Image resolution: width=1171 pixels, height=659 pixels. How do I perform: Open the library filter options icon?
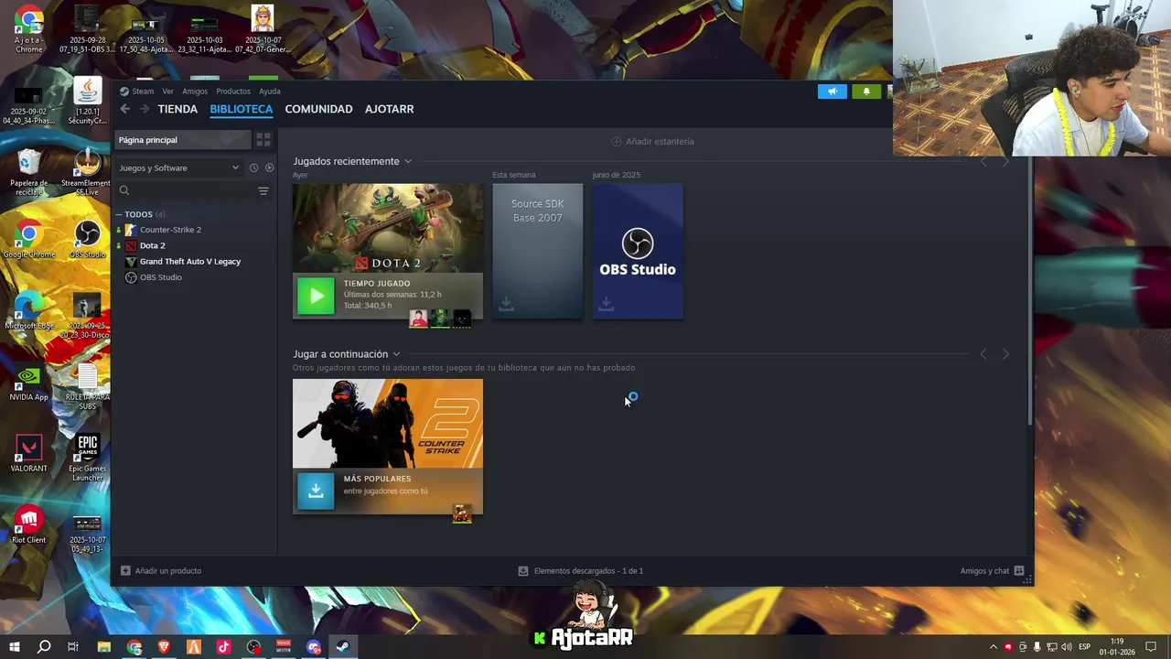[x=263, y=190]
